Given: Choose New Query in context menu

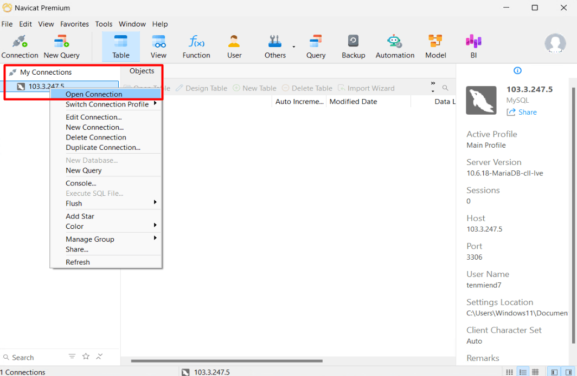Looking at the screenshot, I should (x=106, y=170).
